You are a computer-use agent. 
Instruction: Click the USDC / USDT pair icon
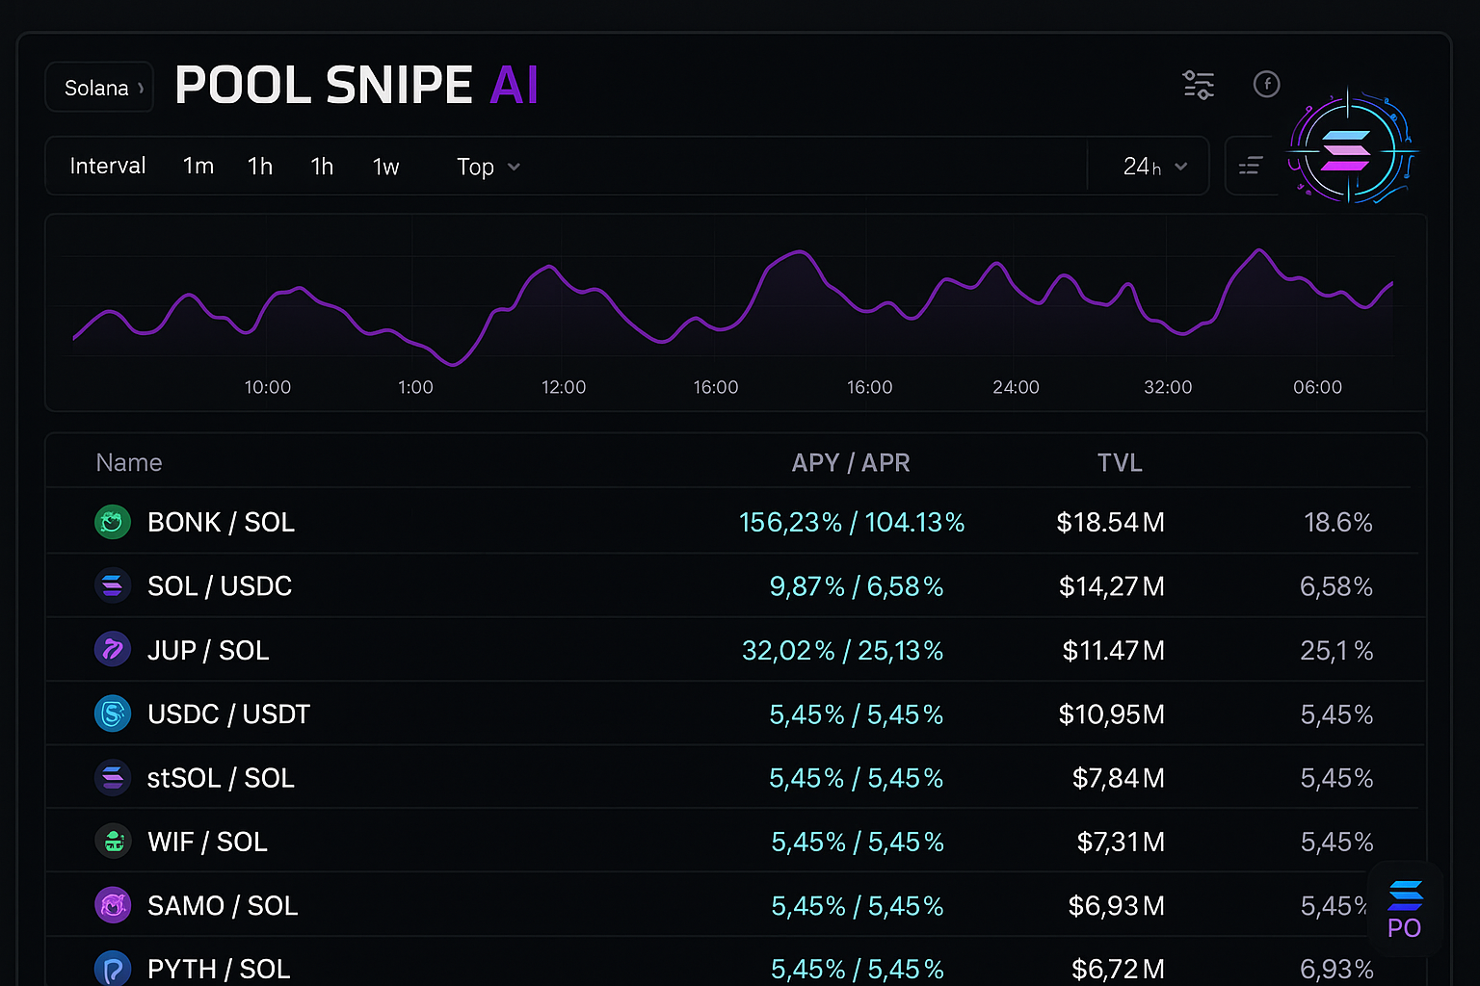(x=113, y=714)
